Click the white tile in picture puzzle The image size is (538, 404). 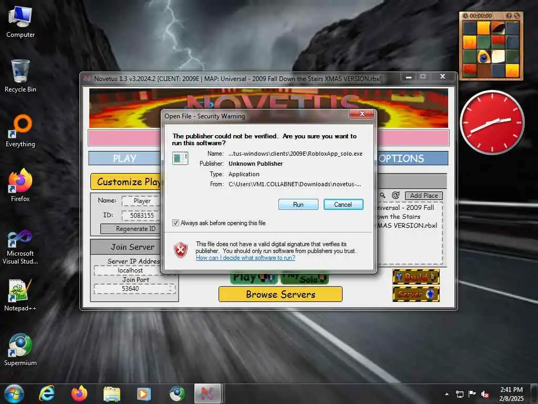coord(498,57)
